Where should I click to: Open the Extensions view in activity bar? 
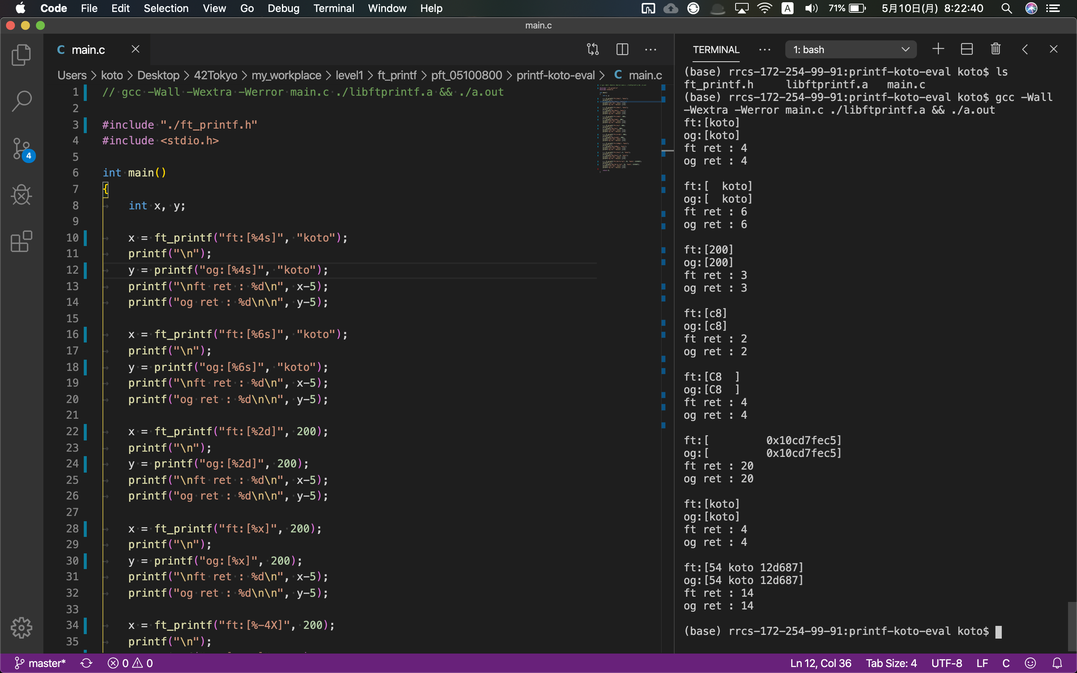pyautogui.click(x=21, y=242)
